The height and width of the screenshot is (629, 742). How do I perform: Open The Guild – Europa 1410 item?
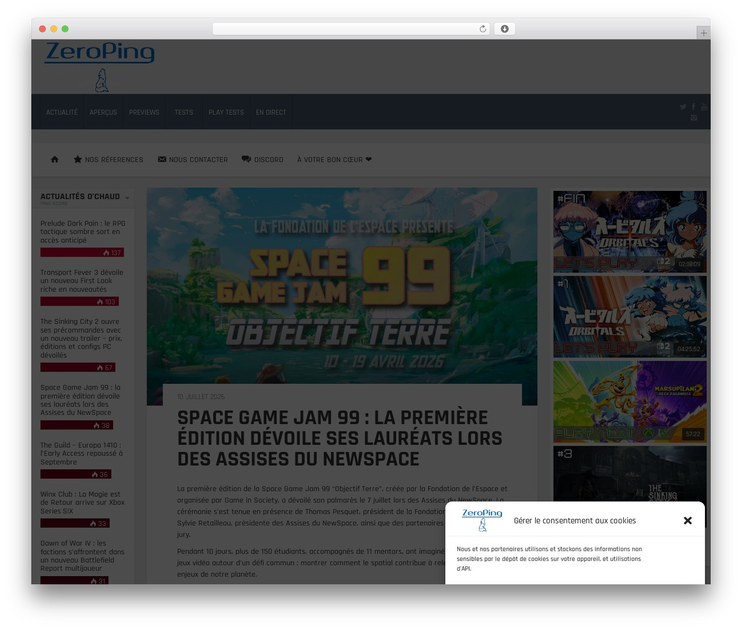82,454
